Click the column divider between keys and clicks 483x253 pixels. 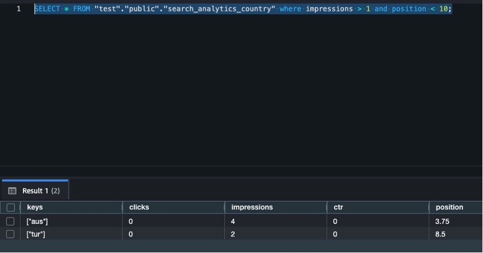pyautogui.click(x=123, y=207)
